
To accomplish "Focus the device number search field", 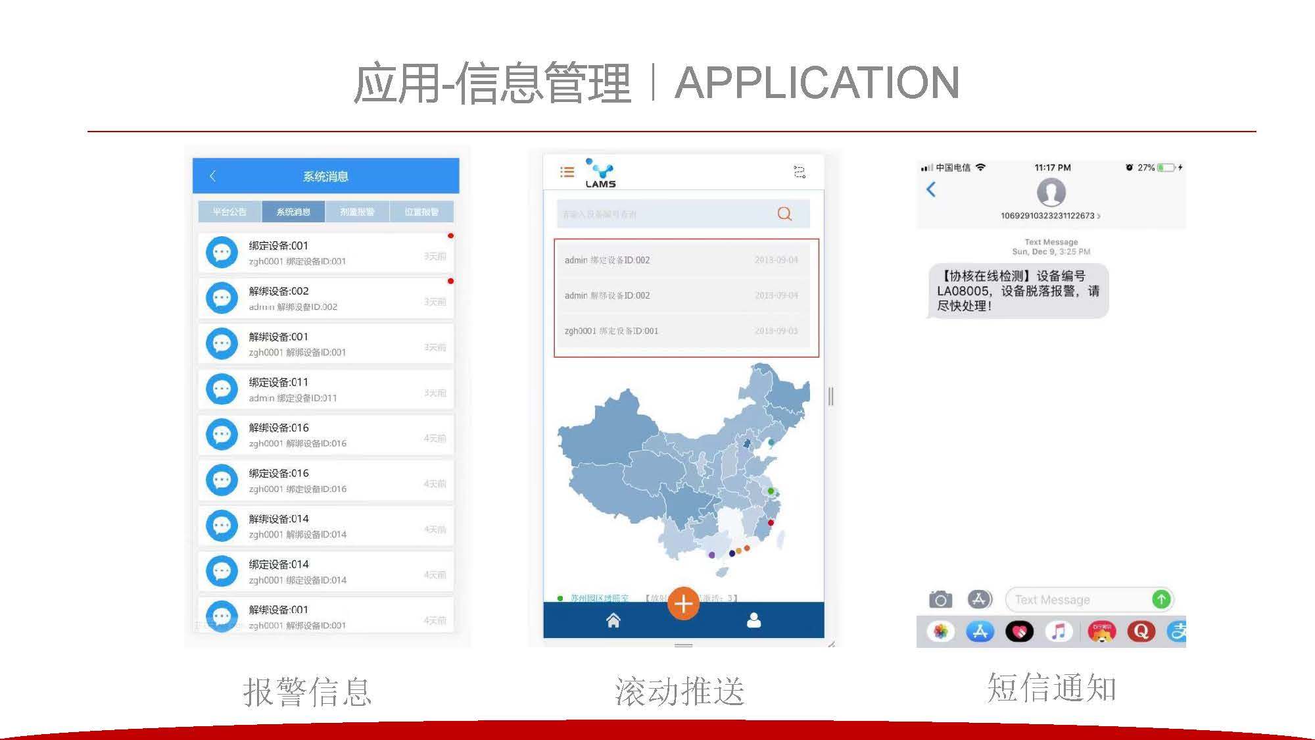I will point(683,214).
